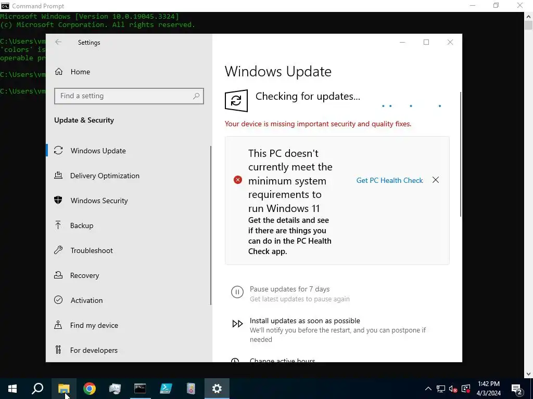The height and width of the screenshot is (399, 533).
Task: Open the Recovery settings page
Action: click(x=129, y=275)
